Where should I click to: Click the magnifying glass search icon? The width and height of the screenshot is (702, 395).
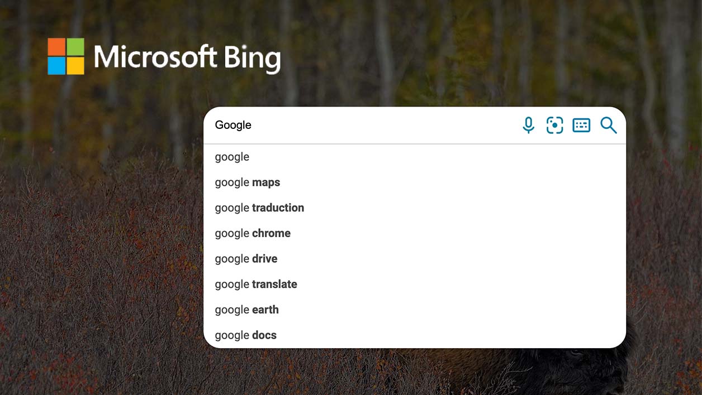coord(609,126)
